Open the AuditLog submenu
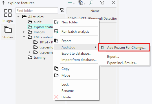 (x=76, y=47)
